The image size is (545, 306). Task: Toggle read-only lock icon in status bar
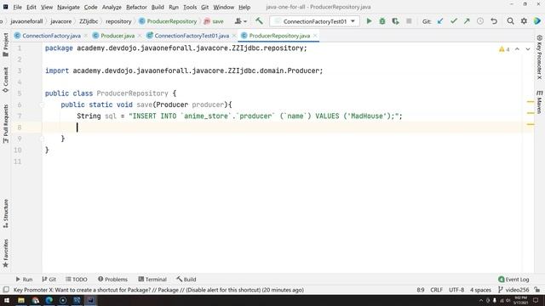(537, 290)
